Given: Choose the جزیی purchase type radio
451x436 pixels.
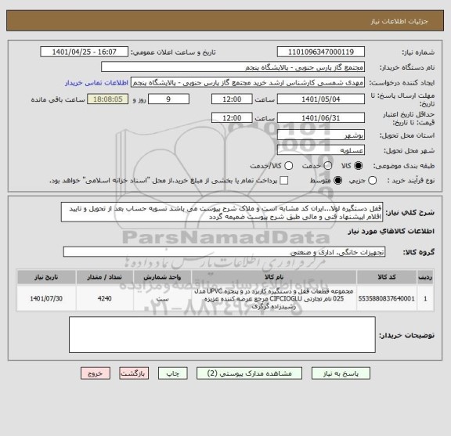Looking at the screenshot, I should 372,181.
